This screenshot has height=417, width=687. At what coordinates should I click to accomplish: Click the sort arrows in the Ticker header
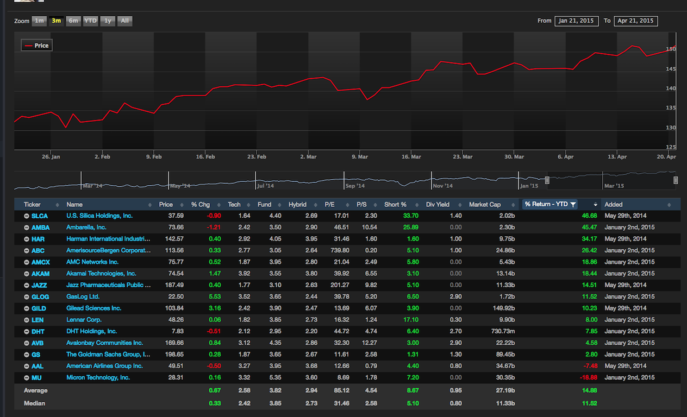tap(58, 205)
